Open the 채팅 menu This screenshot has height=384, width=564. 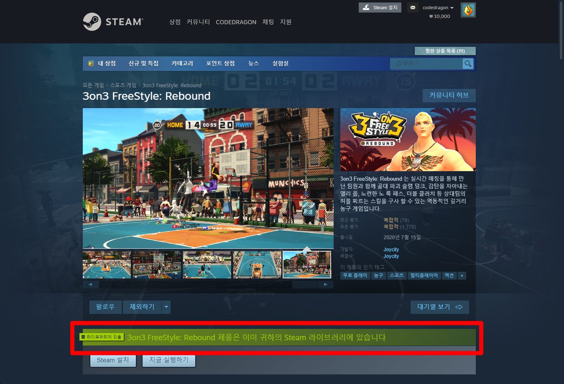tap(268, 22)
